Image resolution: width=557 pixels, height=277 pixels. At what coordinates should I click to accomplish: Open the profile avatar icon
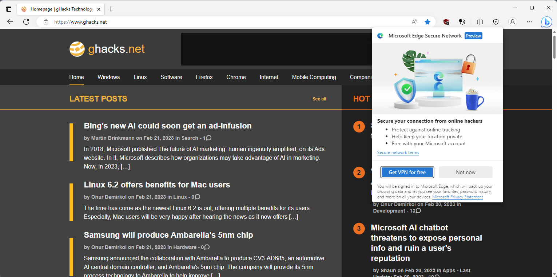[513, 22]
